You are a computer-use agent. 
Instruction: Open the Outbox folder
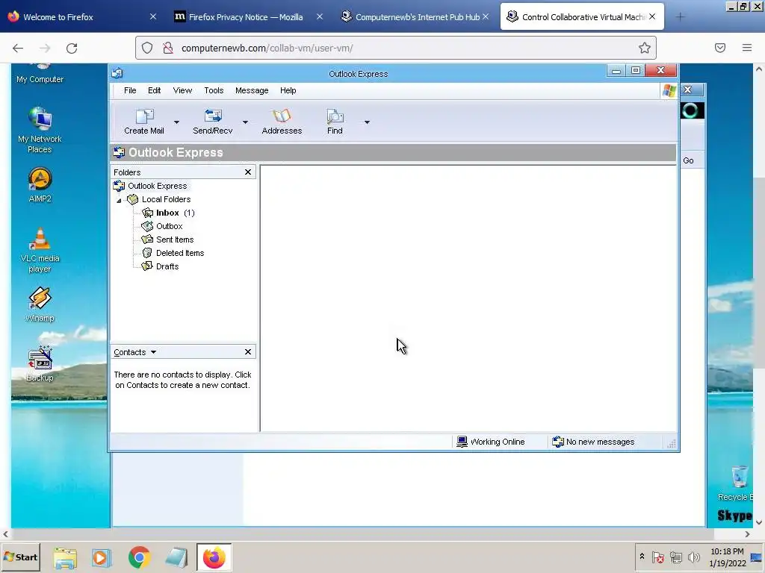pyautogui.click(x=169, y=226)
